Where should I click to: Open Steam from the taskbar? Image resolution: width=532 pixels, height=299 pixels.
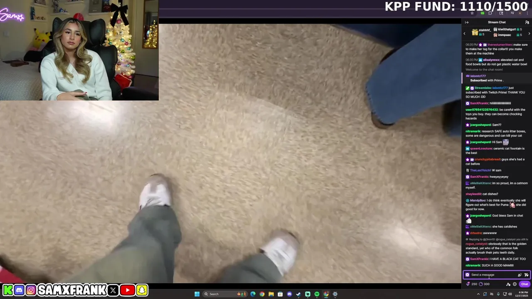pyautogui.click(x=298, y=294)
